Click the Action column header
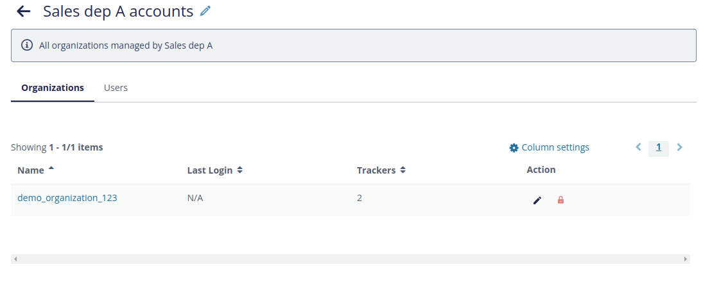Viewport: 703px width, 301px height. pos(541,170)
